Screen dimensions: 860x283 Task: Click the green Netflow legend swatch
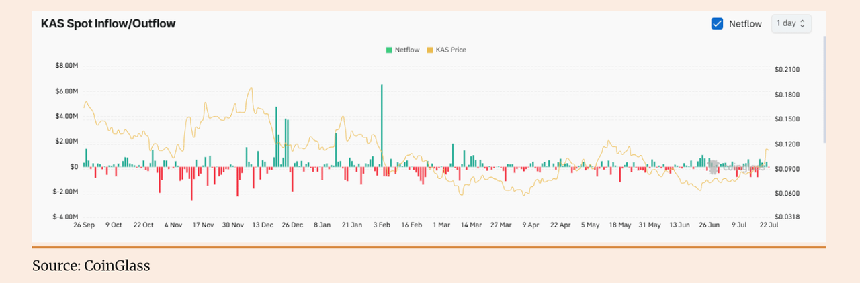pos(389,50)
